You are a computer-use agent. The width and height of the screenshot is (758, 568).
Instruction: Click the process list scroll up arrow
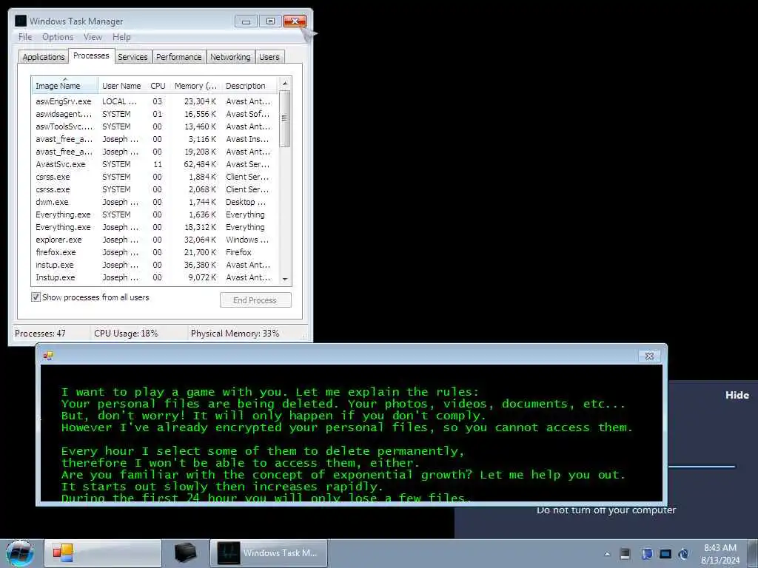pos(285,84)
